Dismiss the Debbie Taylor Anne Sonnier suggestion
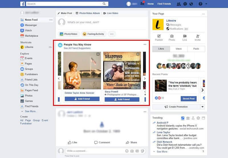Screen dimensions: 228x158 pyautogui.click(x=98, y=54)
